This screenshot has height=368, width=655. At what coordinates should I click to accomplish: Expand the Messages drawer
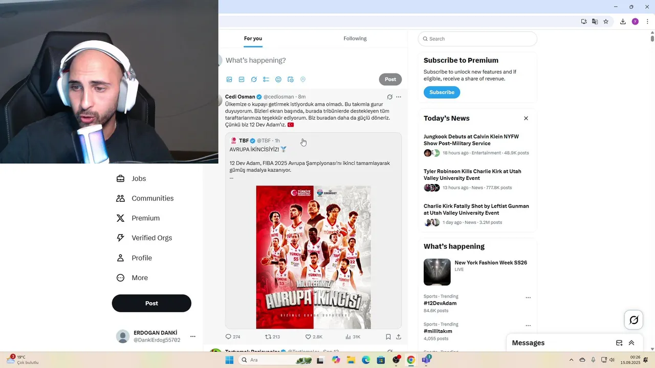coord(631,343)
